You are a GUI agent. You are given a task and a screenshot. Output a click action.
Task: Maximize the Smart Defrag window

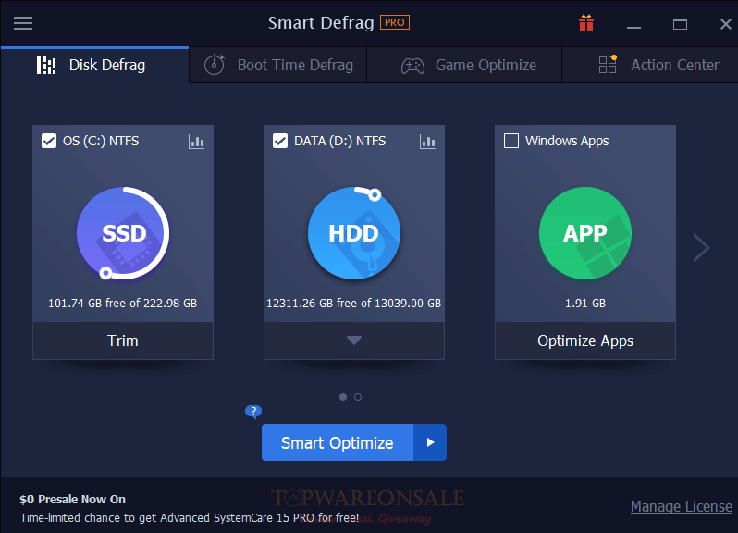coord(680,23)
